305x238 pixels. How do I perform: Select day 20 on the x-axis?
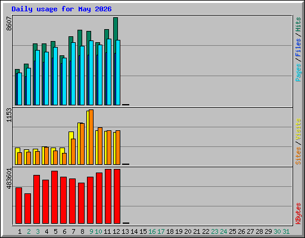coord(188,231)
